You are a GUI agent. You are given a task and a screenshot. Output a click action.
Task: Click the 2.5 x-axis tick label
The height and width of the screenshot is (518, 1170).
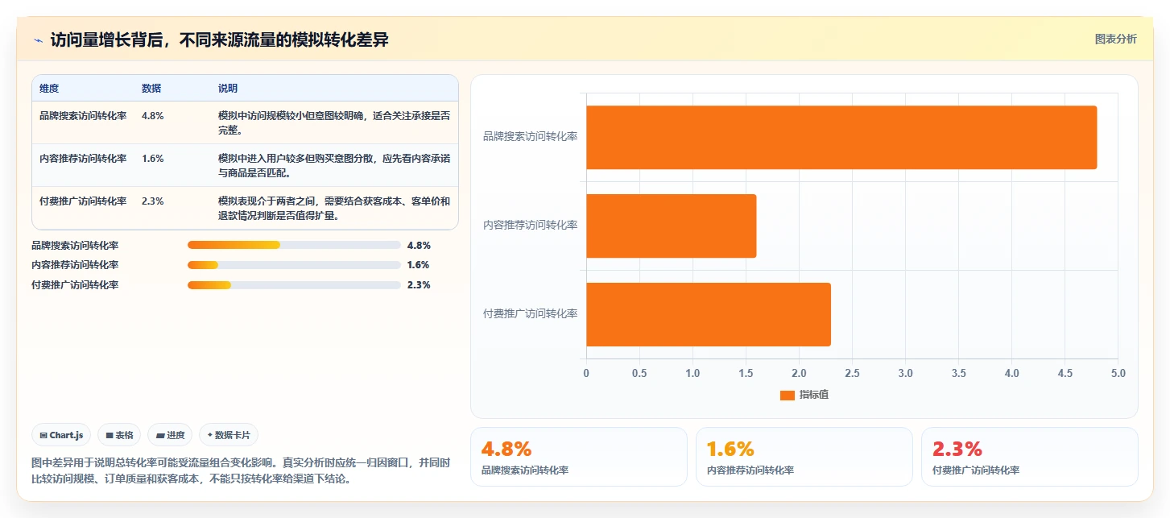[x=852, y=373]
